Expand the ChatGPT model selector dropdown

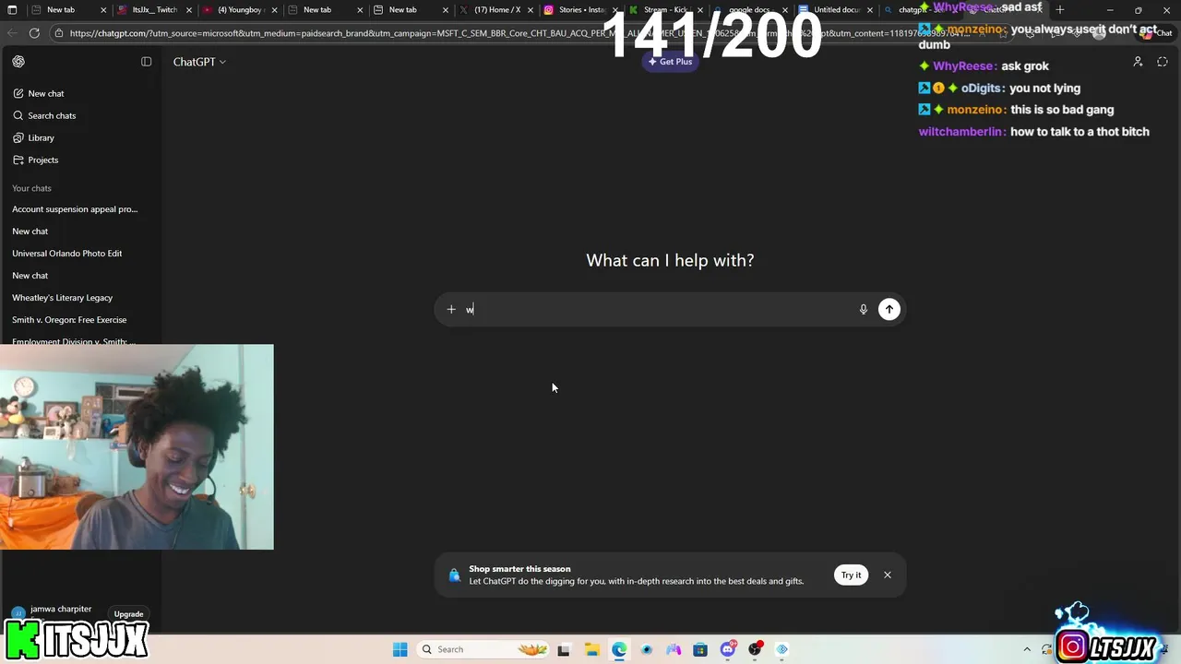tap(199, 62)
